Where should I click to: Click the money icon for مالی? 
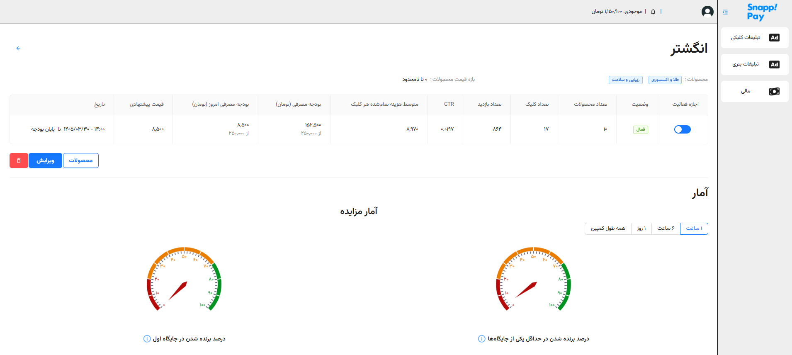click(774, 92)
